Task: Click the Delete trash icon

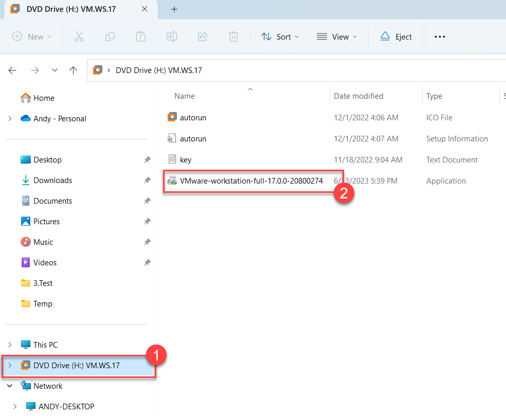Action: click(233, 37)
